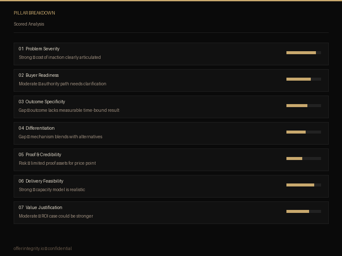Click the Scored Analysis subtitle
This screenshot has height=256, width=342.
pos(29,24)
